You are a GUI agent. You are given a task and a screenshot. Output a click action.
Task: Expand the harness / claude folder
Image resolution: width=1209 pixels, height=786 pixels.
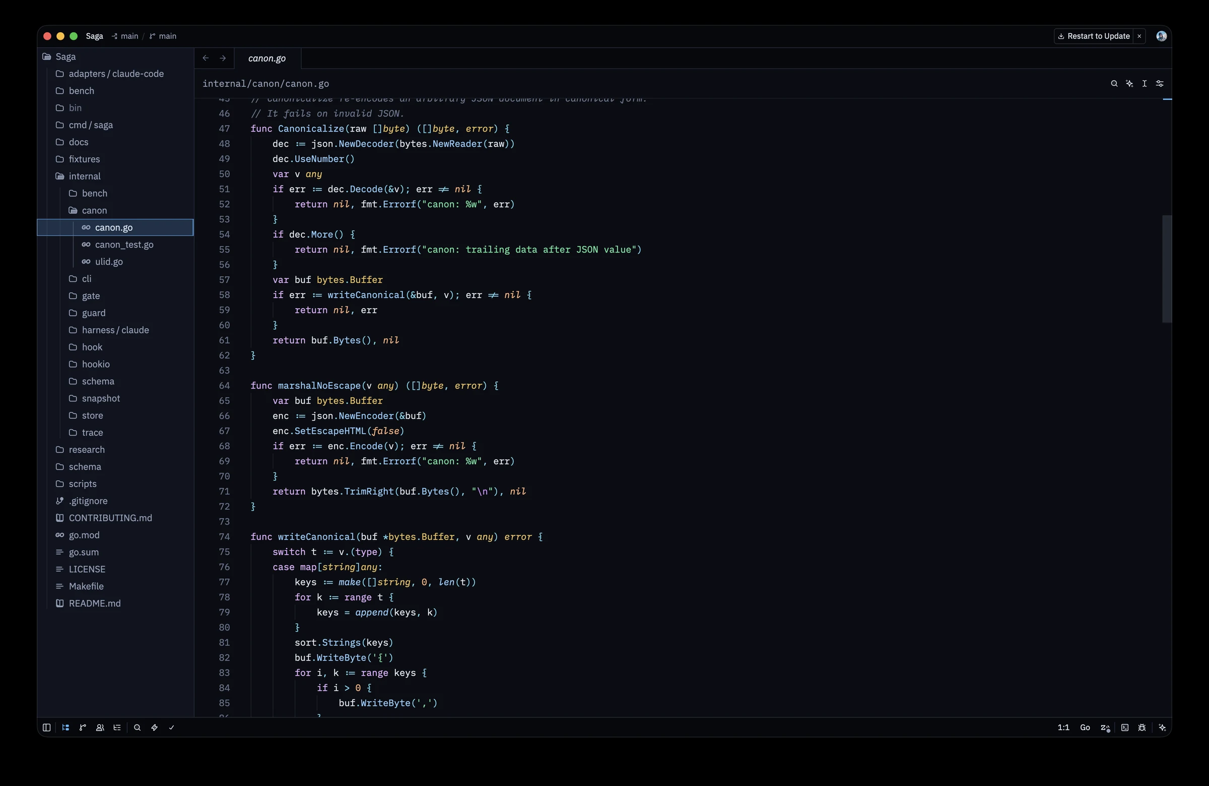[115, 330]
